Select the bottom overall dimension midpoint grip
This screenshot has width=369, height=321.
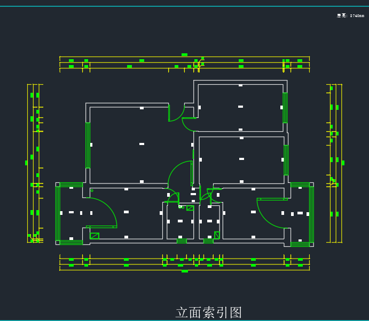click(184, 271)
